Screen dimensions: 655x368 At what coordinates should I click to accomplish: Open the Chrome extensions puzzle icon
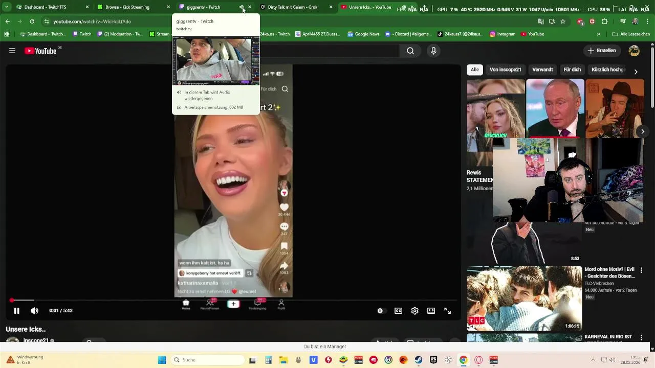604,21
